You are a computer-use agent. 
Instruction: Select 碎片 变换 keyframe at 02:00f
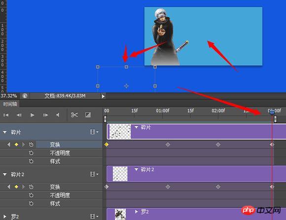pos(218,145)
